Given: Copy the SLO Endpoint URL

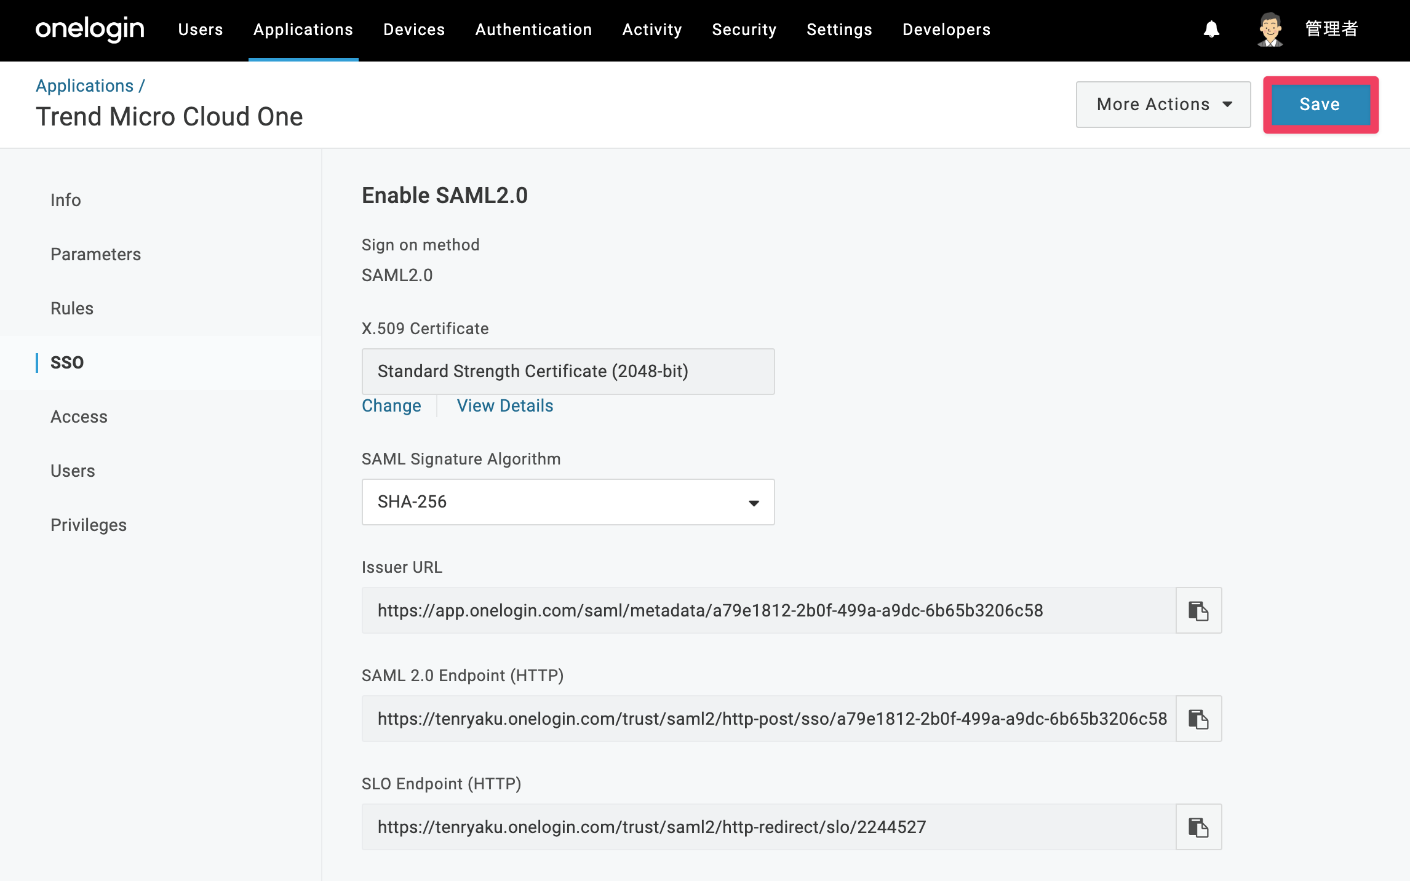Looking at the screenshot, I should click(1198, 827).
